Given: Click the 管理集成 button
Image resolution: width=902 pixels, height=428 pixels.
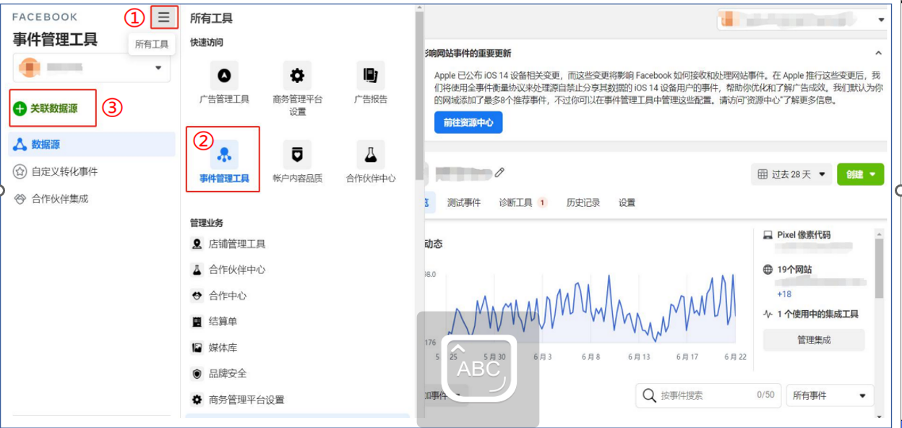Looking at the screenshot, I should (814, 340).
